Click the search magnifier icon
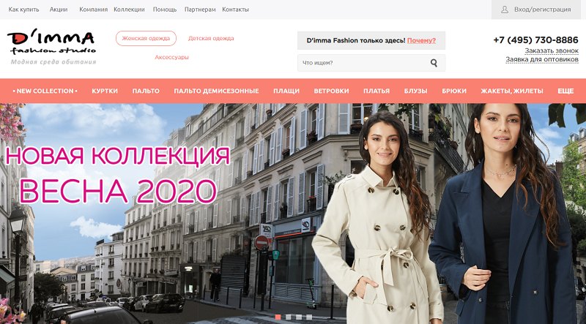 click(x=434, y=63)
